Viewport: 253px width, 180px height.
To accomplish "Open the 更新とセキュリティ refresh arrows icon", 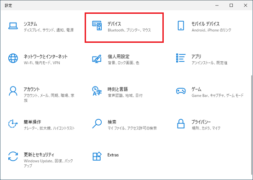I will [x=13, y=156].
